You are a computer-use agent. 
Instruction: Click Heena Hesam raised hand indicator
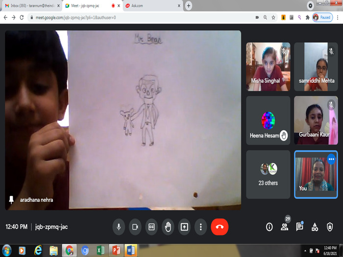(x=284, y=136)
